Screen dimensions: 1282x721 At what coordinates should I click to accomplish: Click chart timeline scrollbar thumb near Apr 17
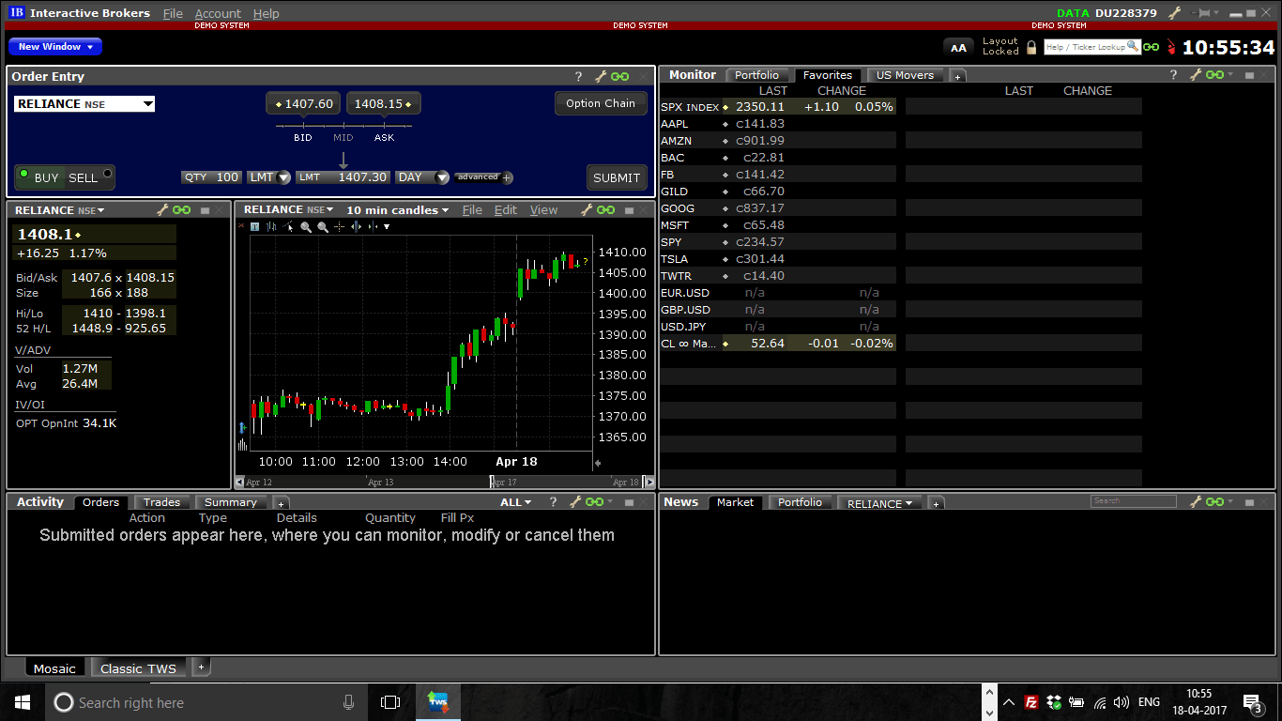[x=491, y=482]
